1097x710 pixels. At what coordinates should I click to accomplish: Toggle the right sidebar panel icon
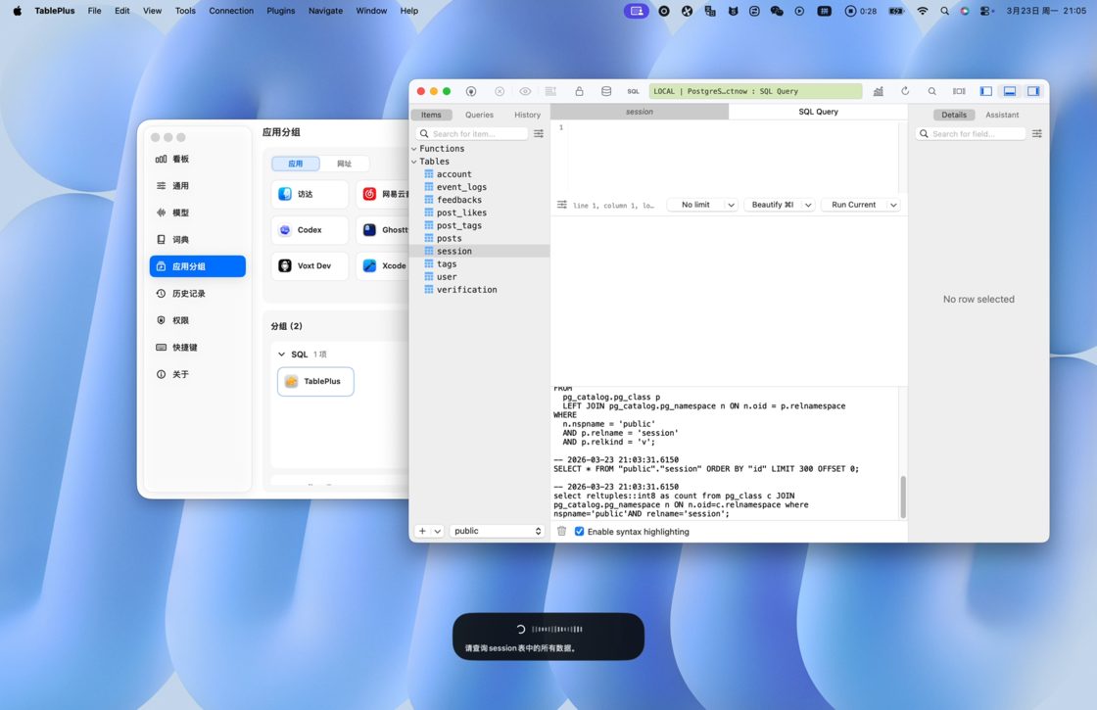(x=1033, y=92)
